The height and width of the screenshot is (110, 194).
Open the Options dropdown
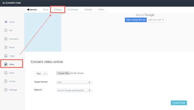click(74, 90)
